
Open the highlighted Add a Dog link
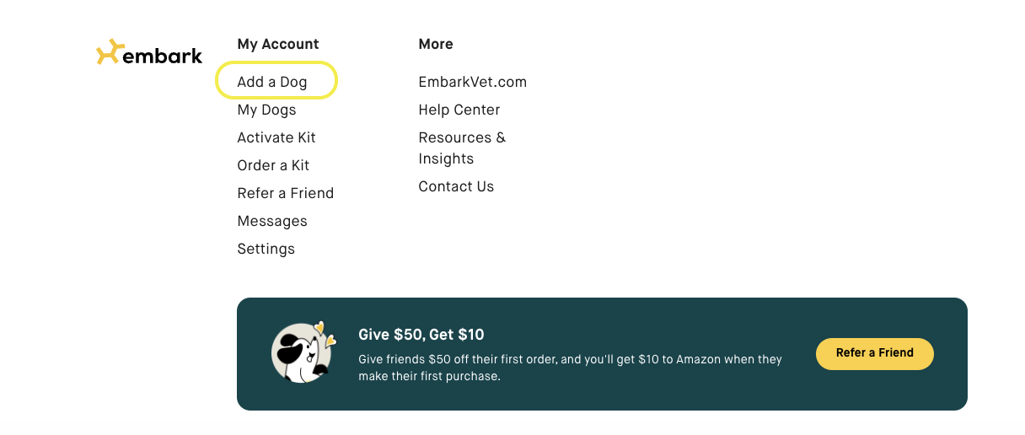[272, 82]
